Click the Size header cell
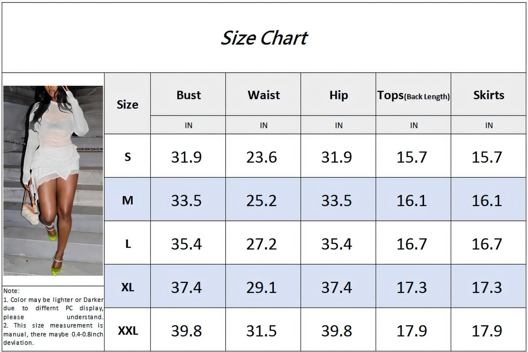 (x=127, y=104)
